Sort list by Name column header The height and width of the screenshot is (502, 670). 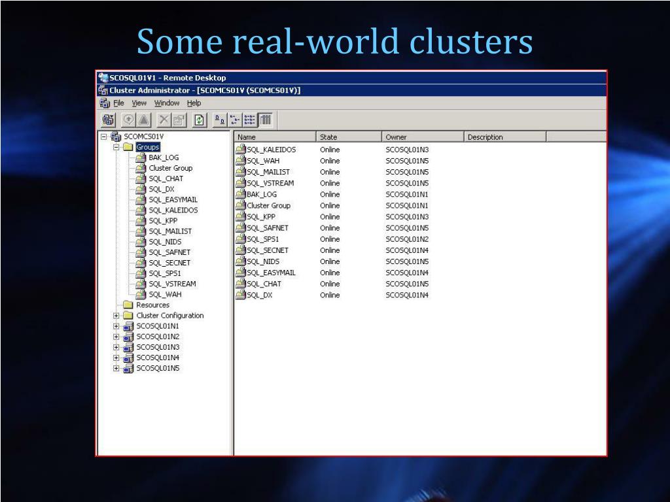pyautogui.click(x=275, y=137)
